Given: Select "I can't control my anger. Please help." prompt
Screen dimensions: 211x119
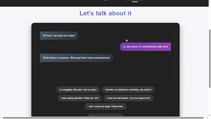Looking at the screenshot, I should [x=105, y=107].
